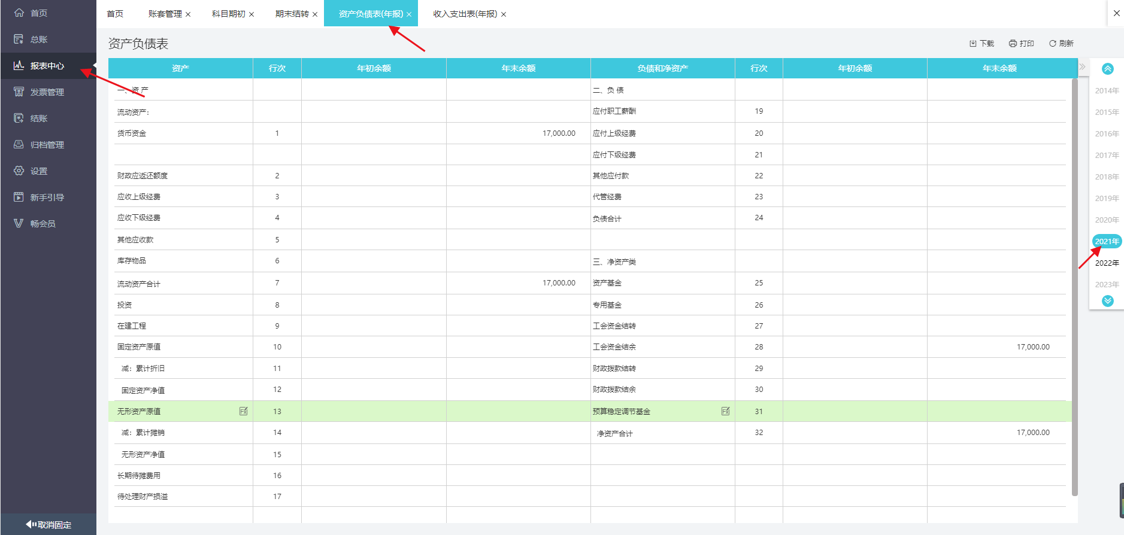The height and width of the screenshot is (535, 1124).
Task: Close the 期末结转 tab
Action: point(315,14)
